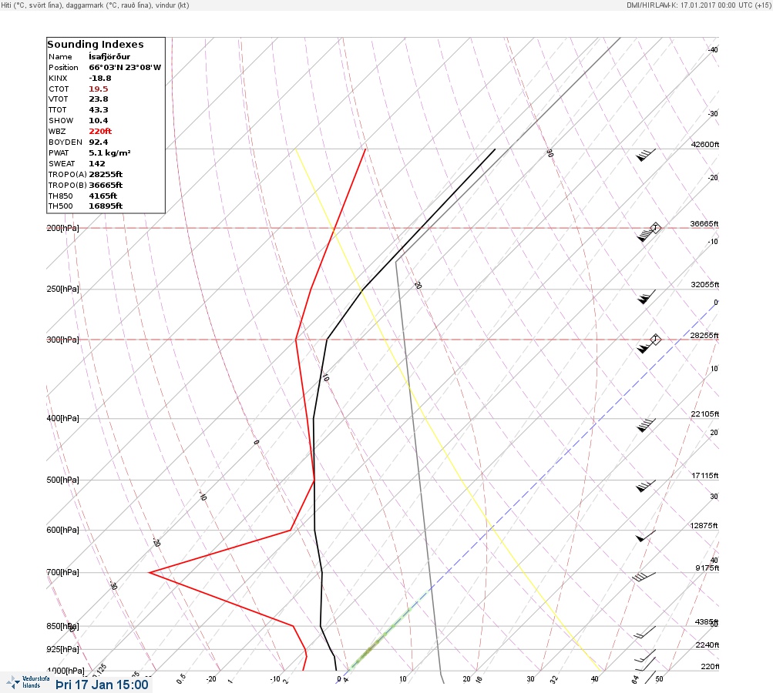Click the wind barb at 22105ft level
The image size is (773, 693).
click(646, 425)
